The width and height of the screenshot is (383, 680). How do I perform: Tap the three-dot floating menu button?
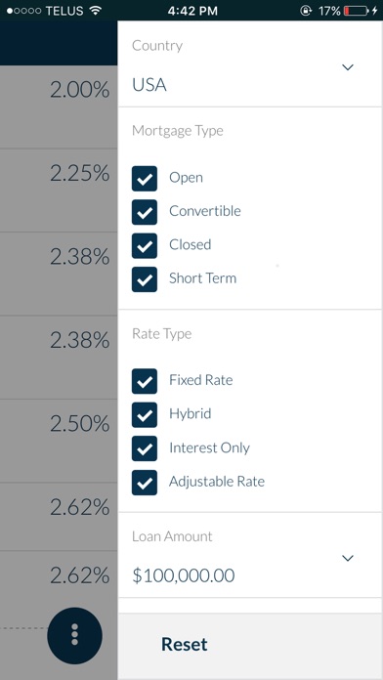point(74,635)
